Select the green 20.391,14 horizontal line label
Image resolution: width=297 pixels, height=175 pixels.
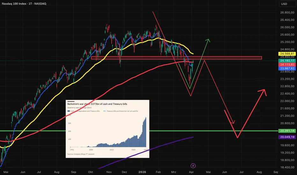[287, 131]
